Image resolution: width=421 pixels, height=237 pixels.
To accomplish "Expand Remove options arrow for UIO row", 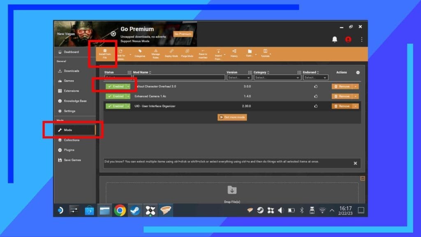I will [356, 106].
